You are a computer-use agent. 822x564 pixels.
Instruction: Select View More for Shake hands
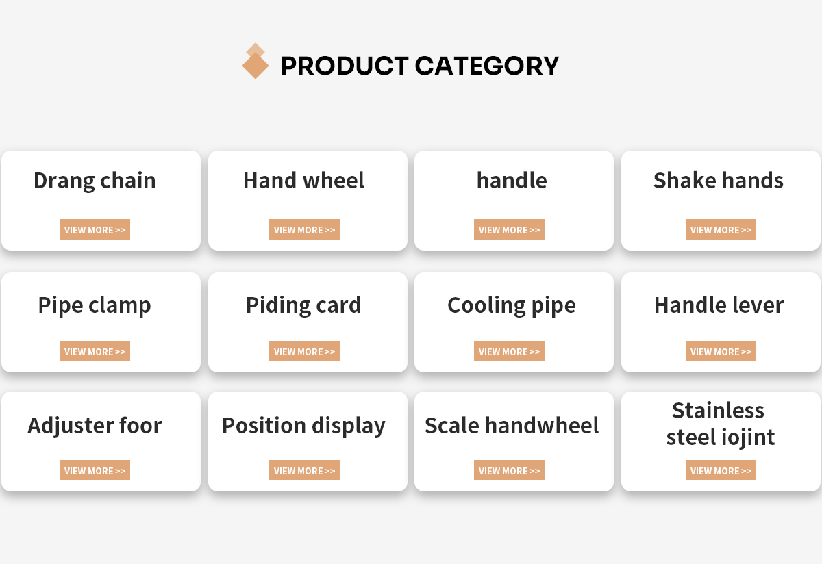point(721,229)
